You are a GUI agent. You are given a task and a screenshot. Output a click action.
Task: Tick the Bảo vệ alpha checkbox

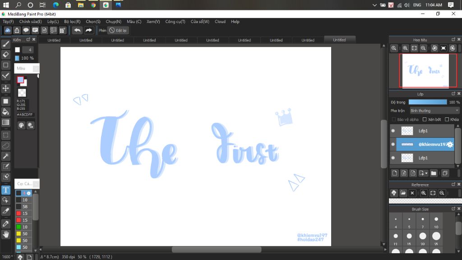[x=394, y=119]
